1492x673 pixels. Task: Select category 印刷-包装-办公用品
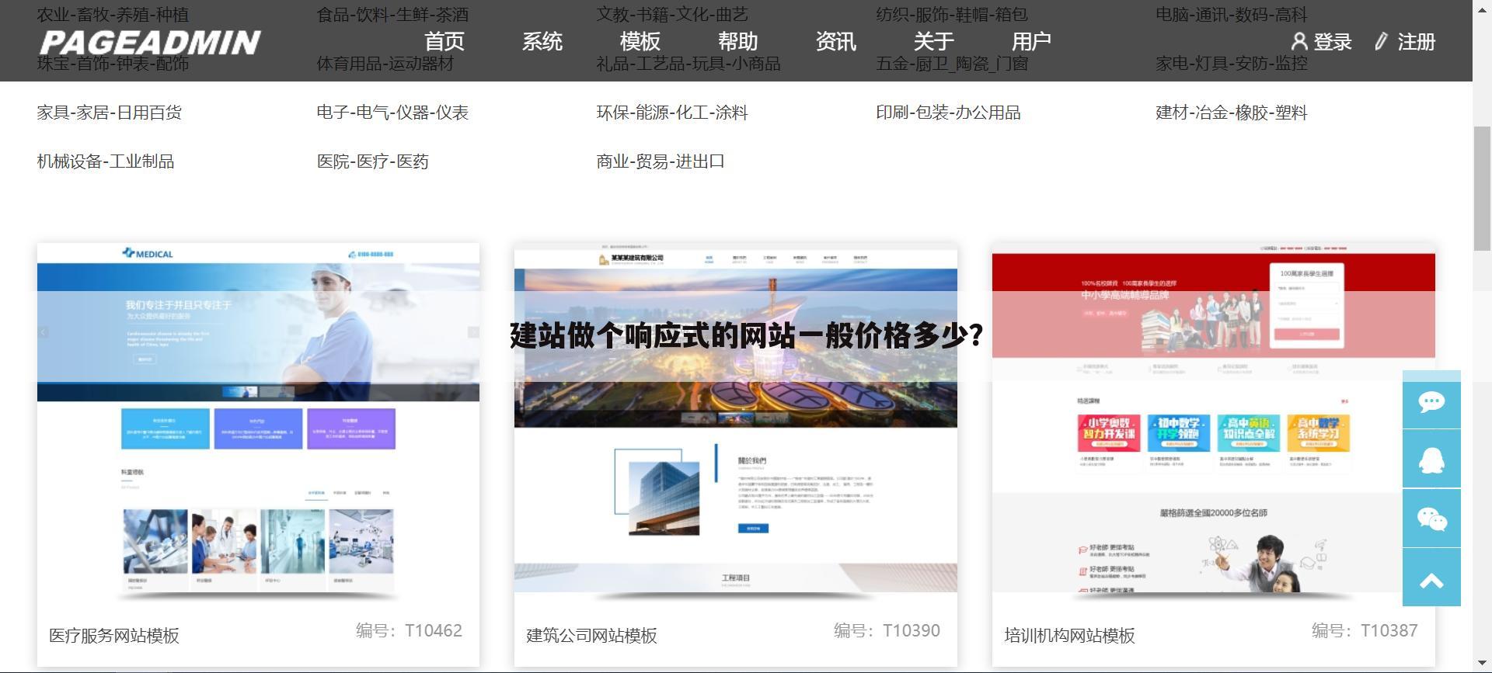[948, 113]
